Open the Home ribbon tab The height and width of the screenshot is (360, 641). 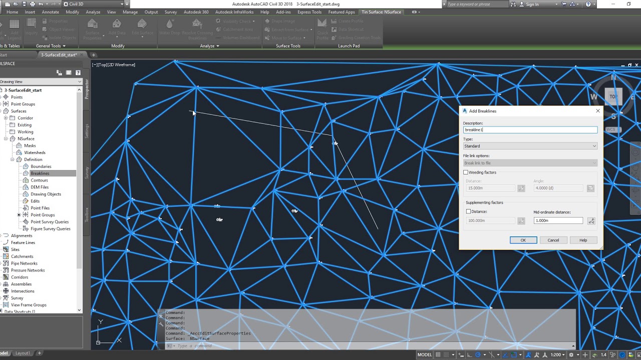tap(12, 12)
